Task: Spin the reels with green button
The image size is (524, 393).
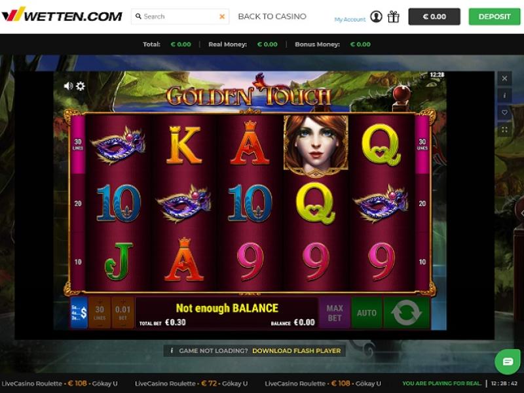Action: 406,313
